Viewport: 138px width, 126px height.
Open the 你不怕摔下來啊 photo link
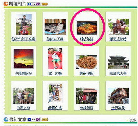[x=24, y=39]
